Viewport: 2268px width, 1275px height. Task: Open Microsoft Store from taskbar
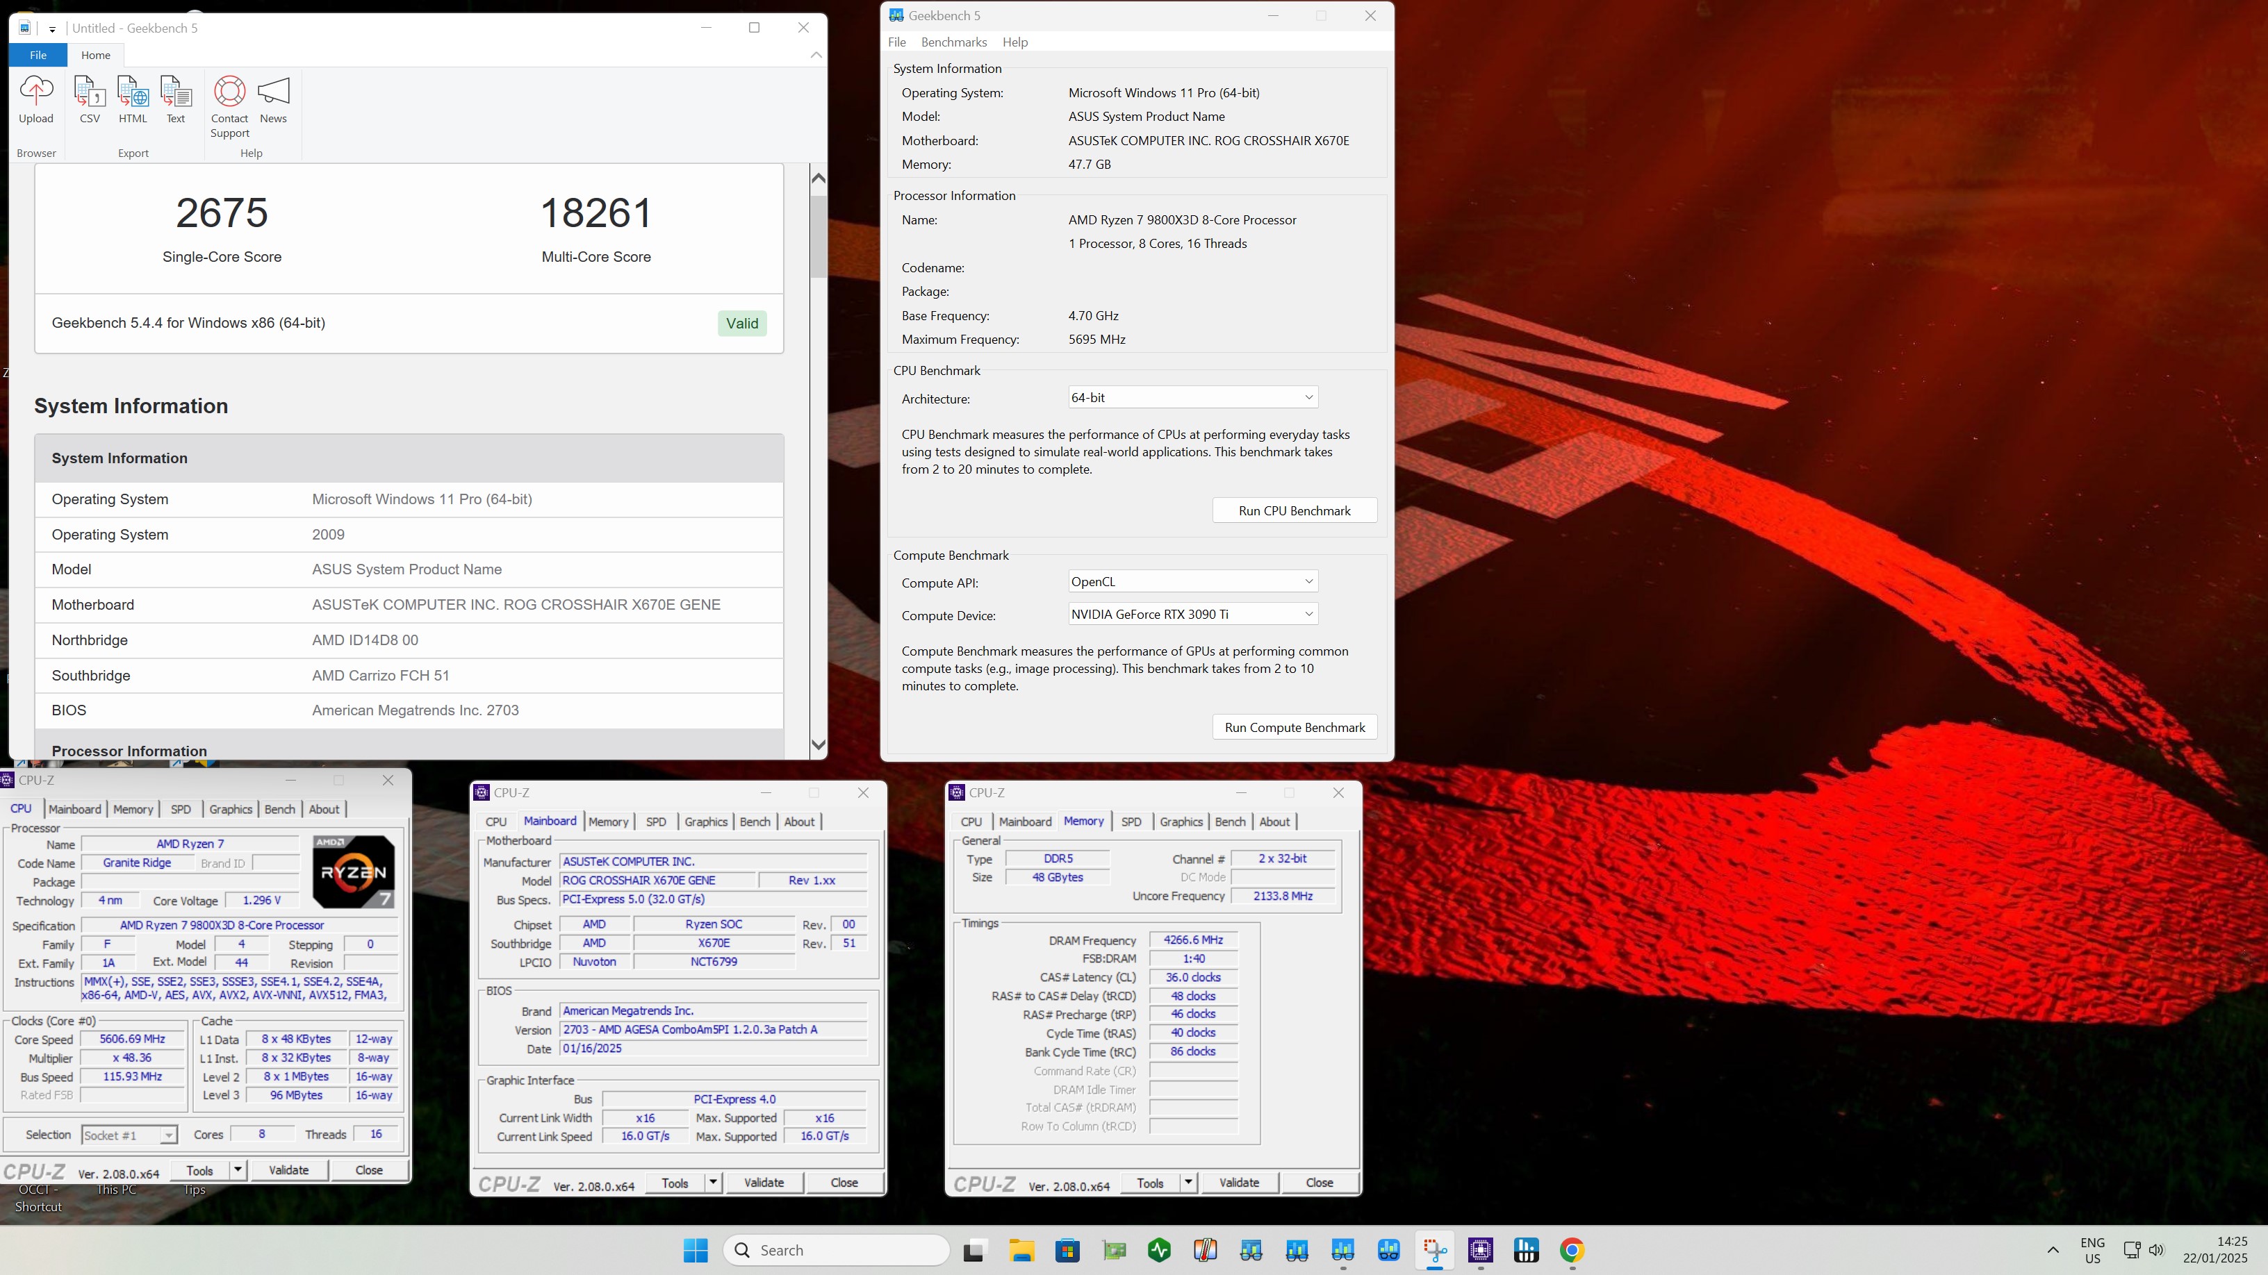click(x=1067, y=1251)
